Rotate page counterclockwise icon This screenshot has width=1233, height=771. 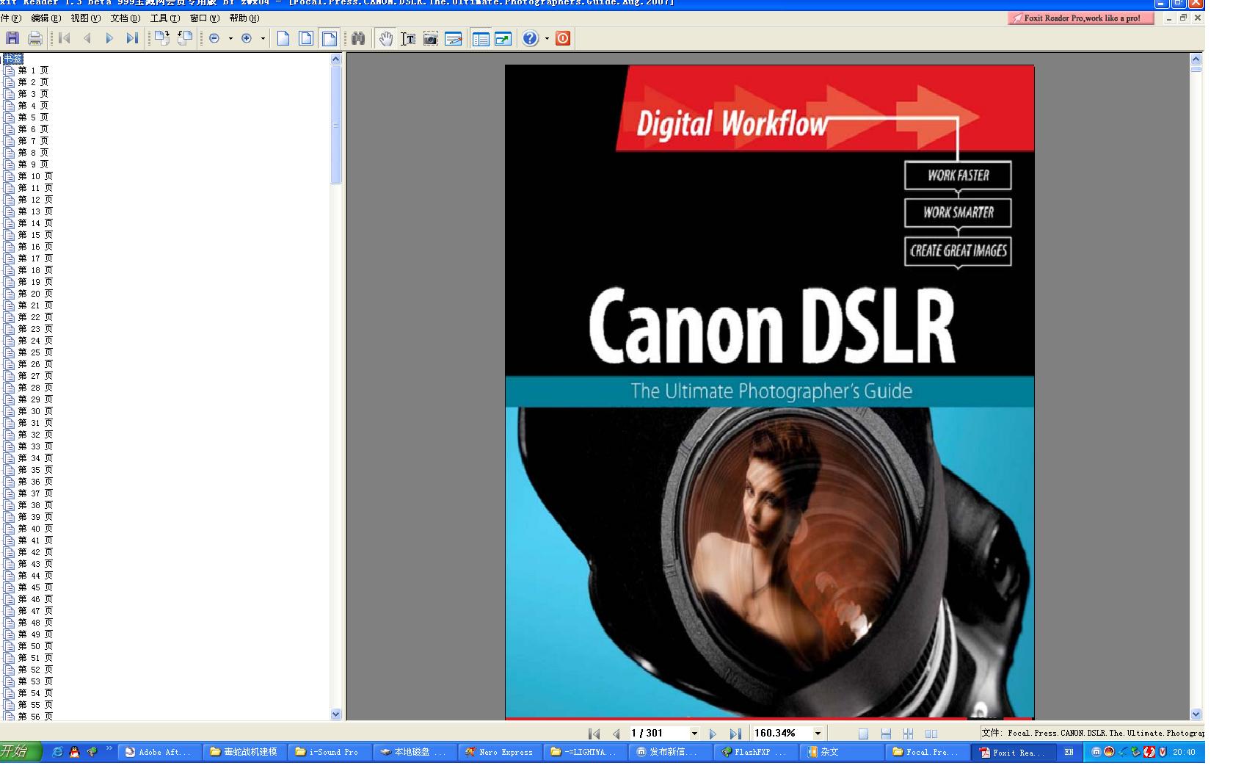point(185,39)
